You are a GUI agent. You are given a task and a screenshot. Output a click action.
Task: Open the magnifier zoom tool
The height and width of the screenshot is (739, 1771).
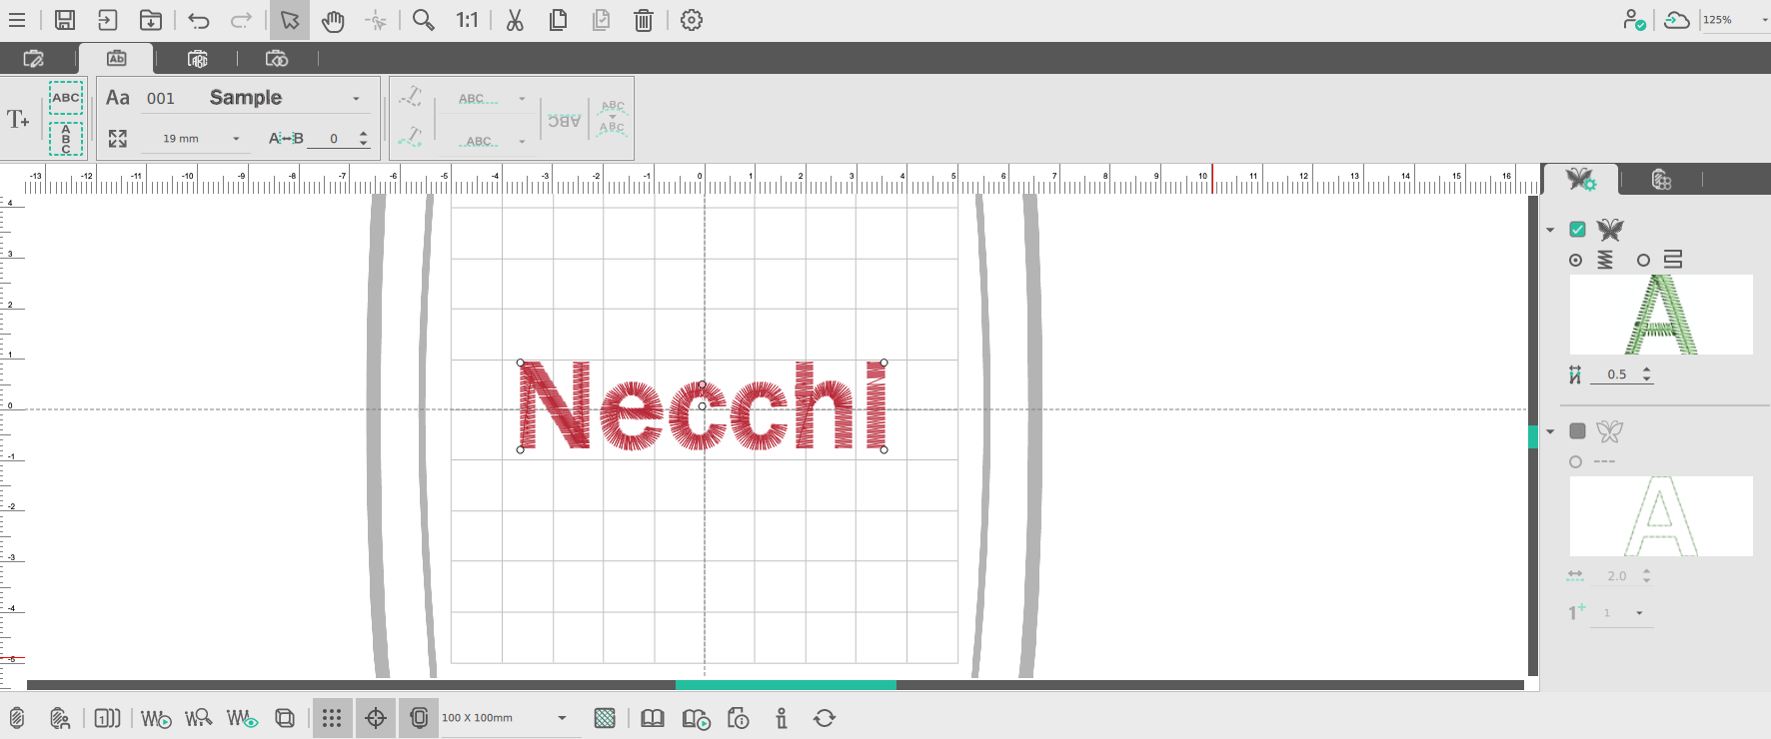[424, 20]
